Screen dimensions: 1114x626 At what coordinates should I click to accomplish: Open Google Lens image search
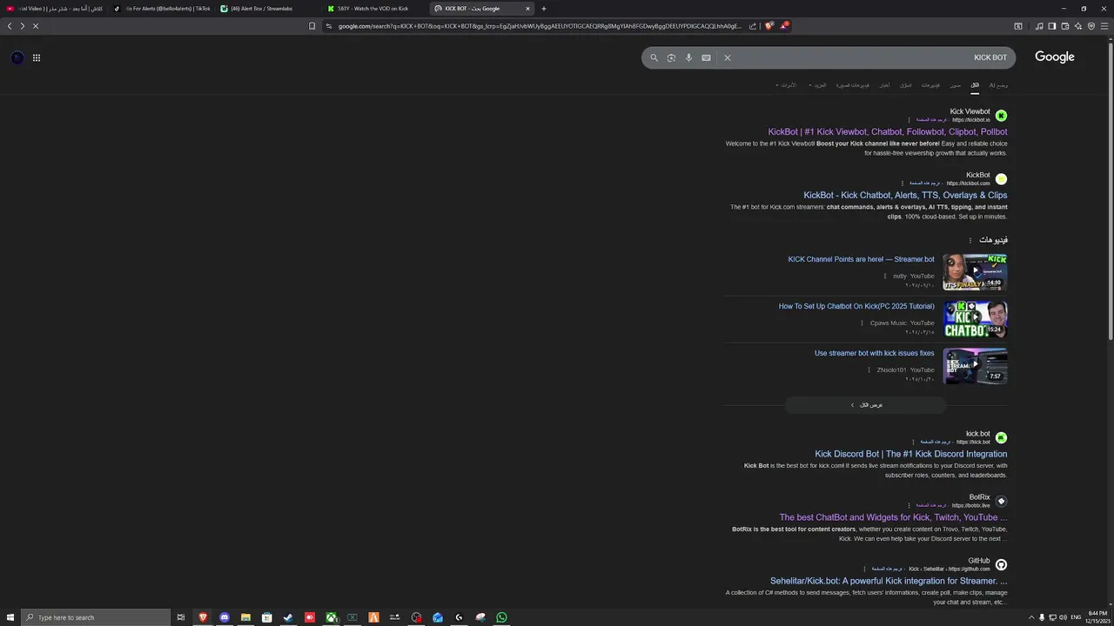[x=671, y=57]
